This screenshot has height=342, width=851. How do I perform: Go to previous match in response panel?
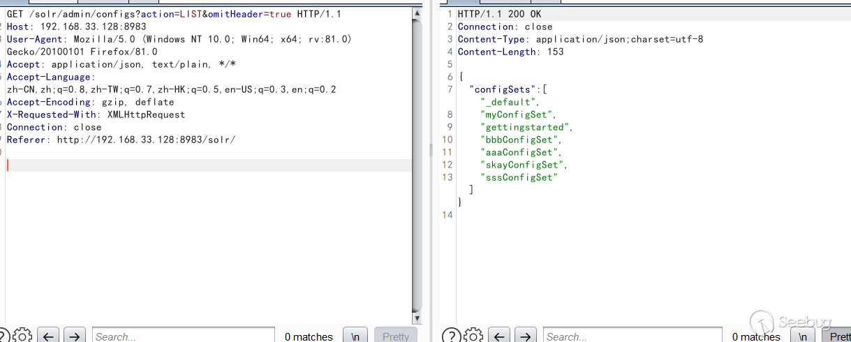(x=498, y=336)
